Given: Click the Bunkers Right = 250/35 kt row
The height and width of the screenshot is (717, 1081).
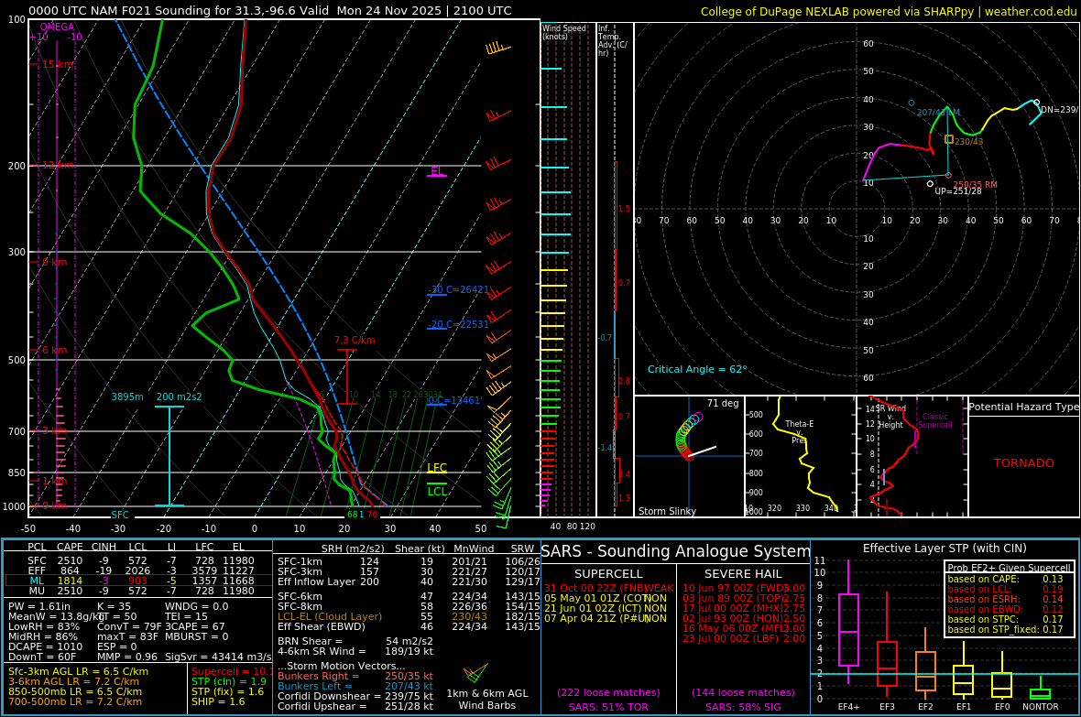Looking at the screenshot, I should (355, 676).
